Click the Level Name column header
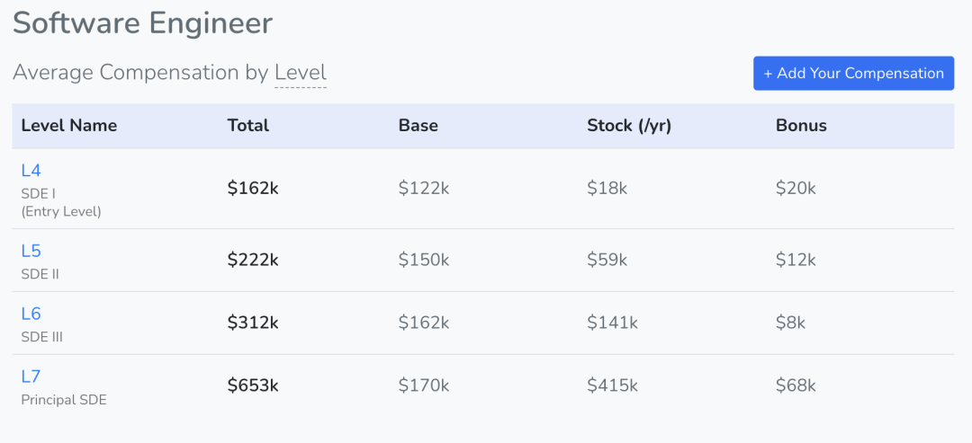The width and height of the screenshot is (972, 443). click(68, 126)
